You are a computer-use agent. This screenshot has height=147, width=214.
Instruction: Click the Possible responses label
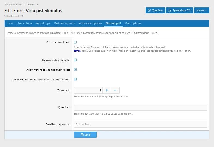[x=58, y=124]
